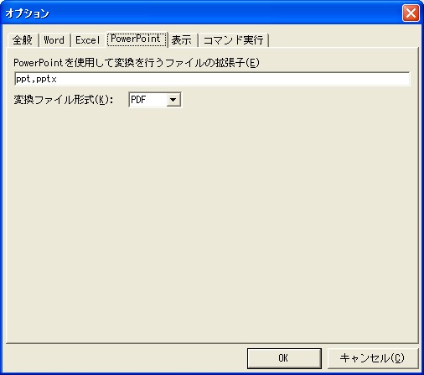Click the empty area of the PowerPoint tab panel
424x375 pixels.
[212, 224]
